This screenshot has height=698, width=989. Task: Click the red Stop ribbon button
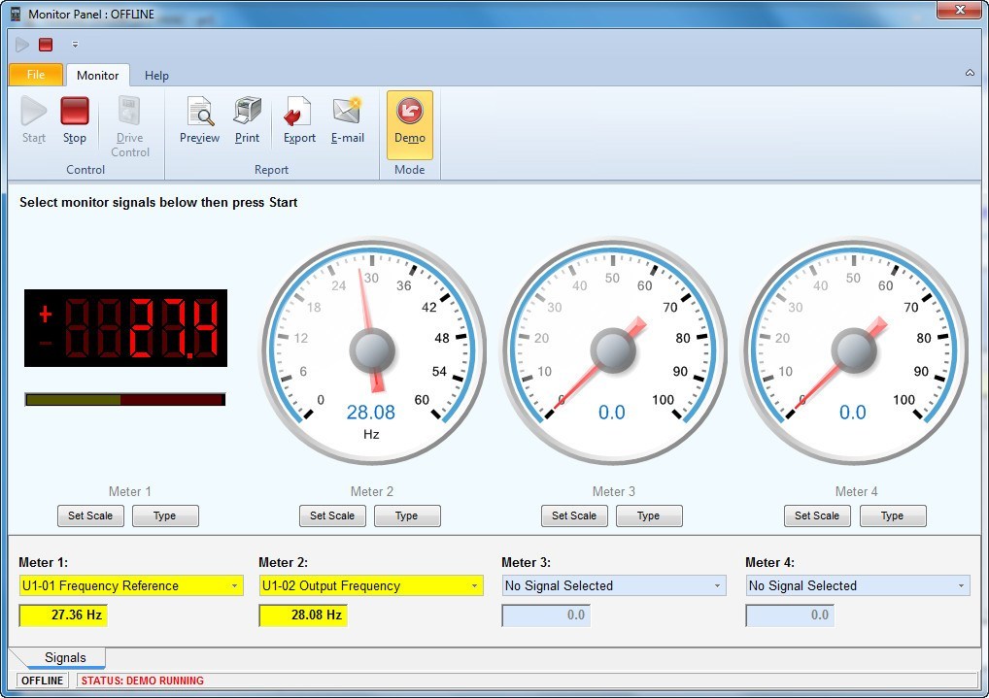pyautogui.click(x=75, y=119)
